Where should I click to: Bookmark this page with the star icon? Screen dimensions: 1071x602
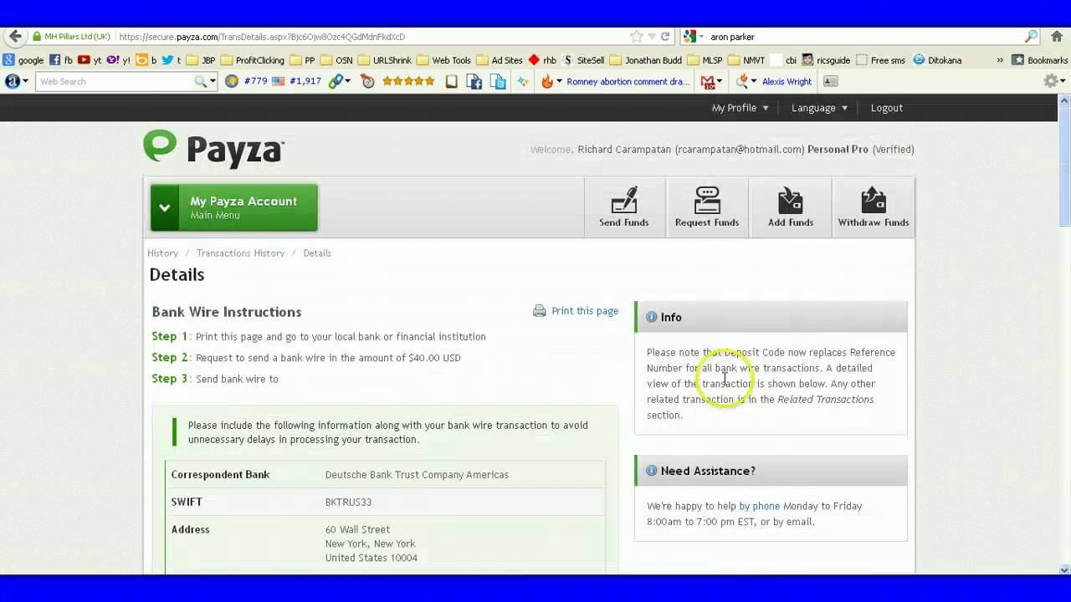click(x=637, y=37)
